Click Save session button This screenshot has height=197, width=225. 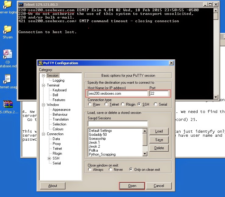click(159, 140)
